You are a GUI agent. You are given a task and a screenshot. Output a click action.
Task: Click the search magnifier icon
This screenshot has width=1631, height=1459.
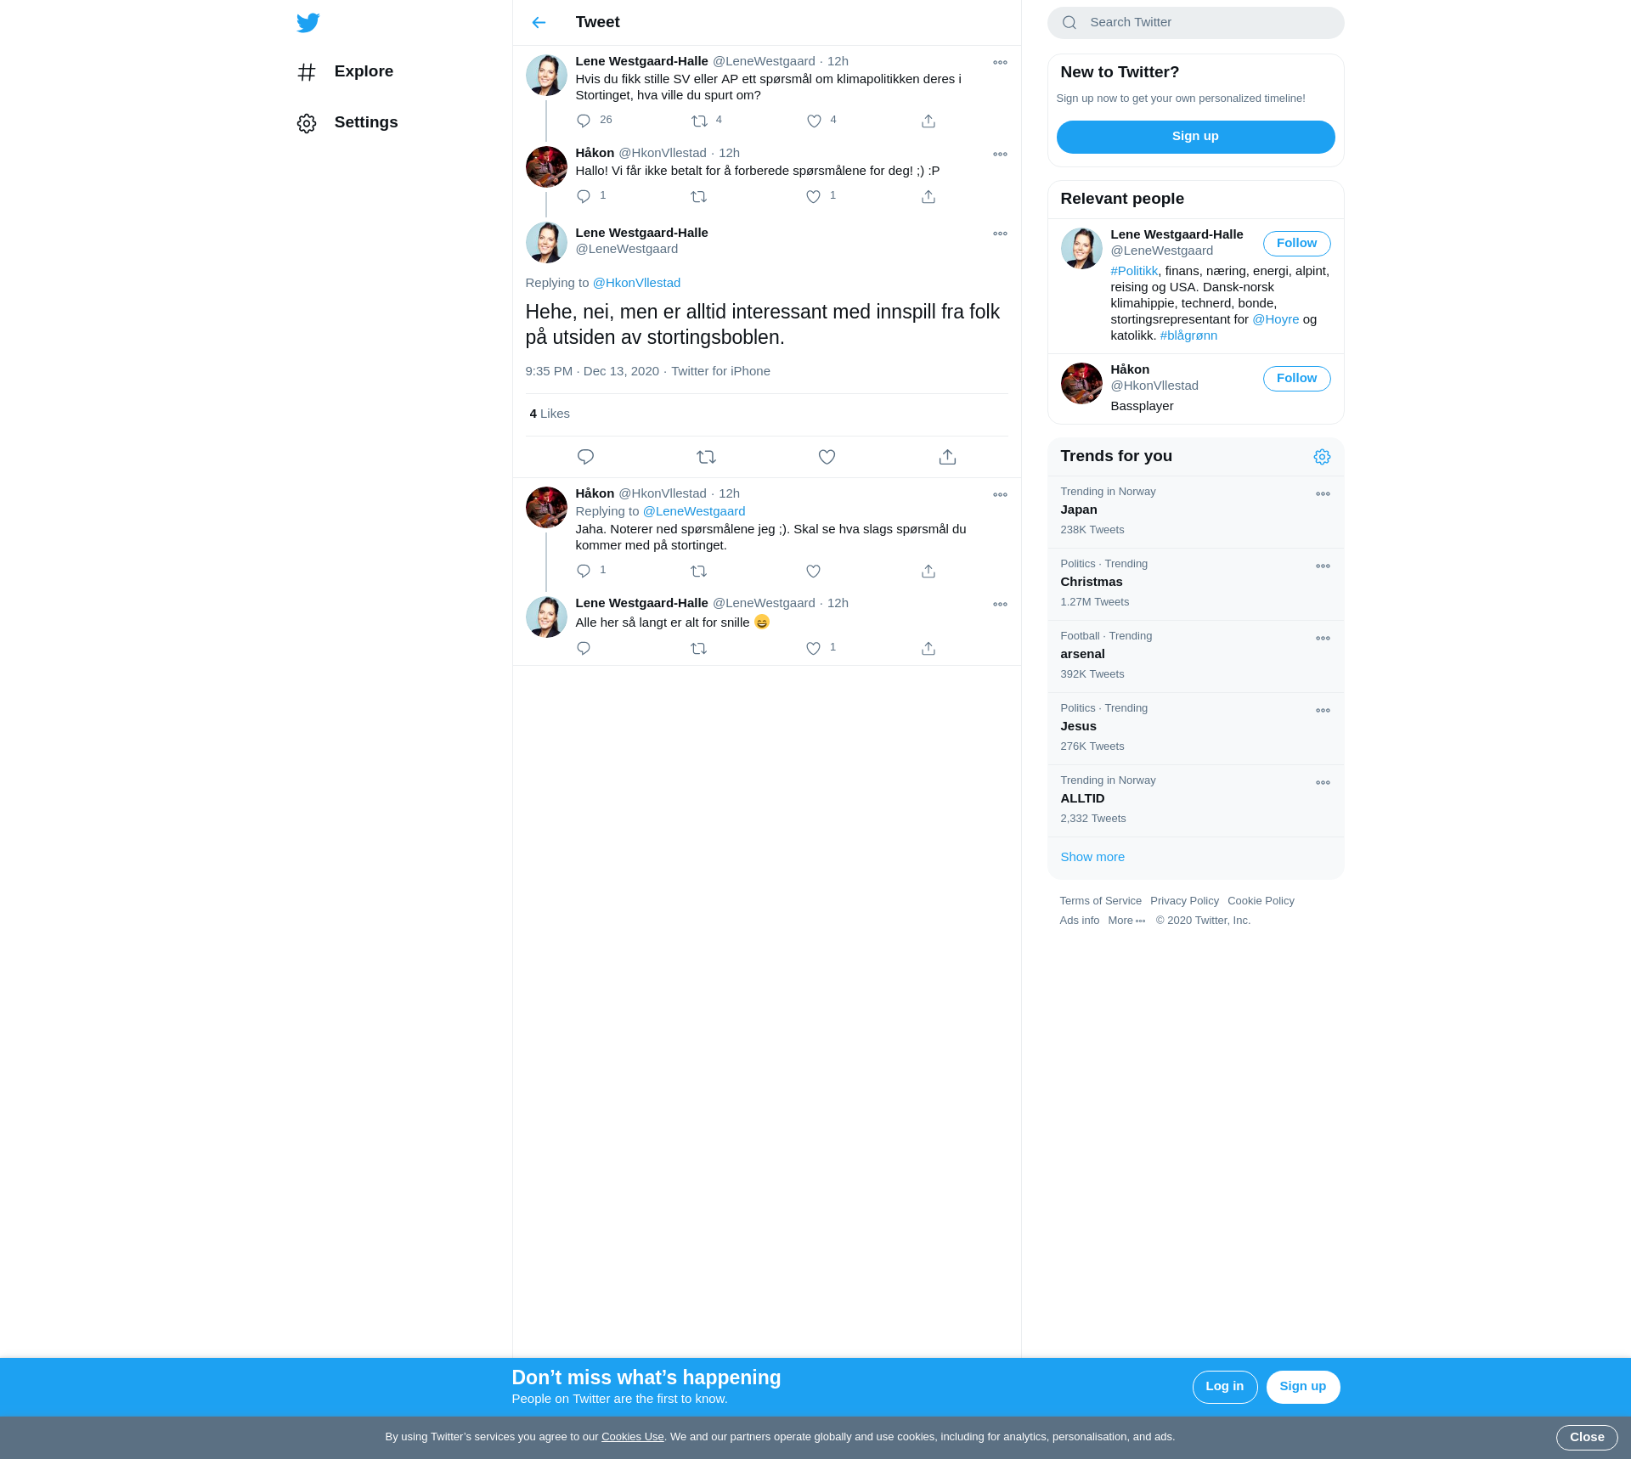click(x=1069, y=23)
